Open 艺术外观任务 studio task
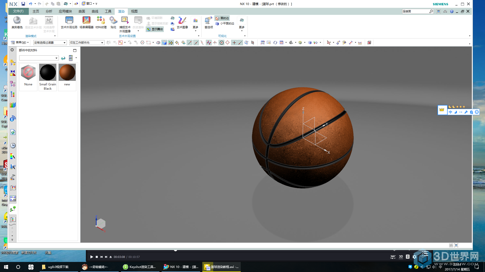 click(69, 23)
